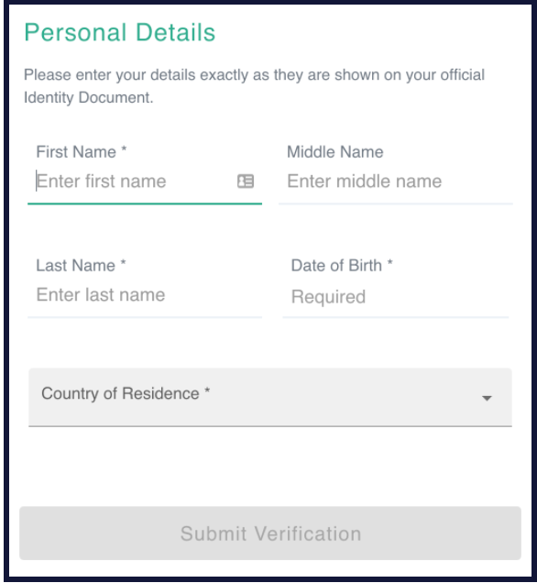537x583 pixels.
Task: Open the Country of Residence select box
Action: tap(270, 397)
